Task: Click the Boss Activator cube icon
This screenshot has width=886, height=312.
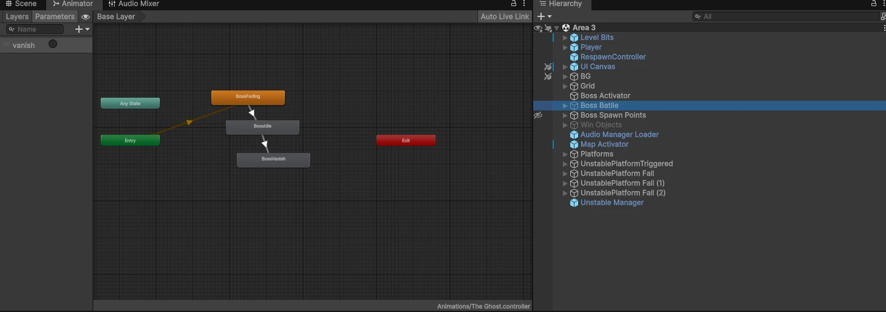Action: pyautogui.click(x=574, y=96)
